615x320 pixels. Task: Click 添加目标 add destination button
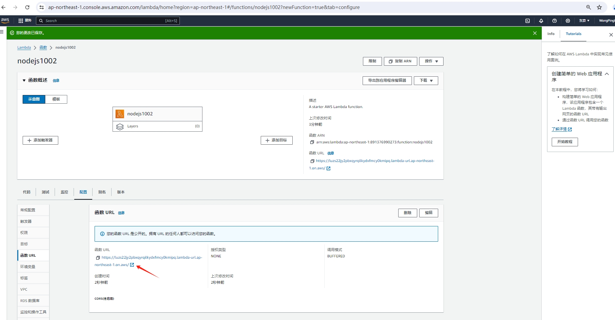(x=276, y=140)
